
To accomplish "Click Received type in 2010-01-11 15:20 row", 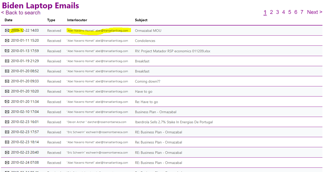I will pyautogui.click(x=54, y=41).
